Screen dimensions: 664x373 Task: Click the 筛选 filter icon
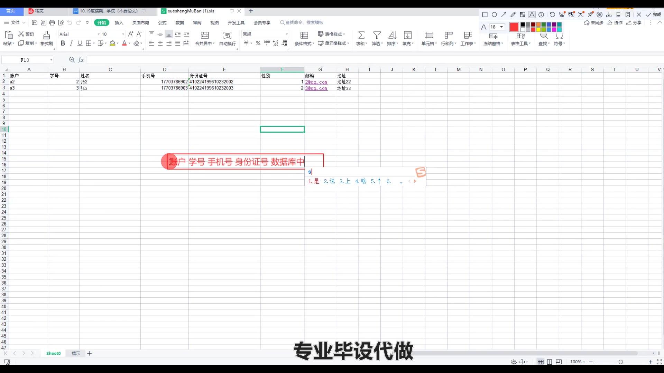coord(377,35)
